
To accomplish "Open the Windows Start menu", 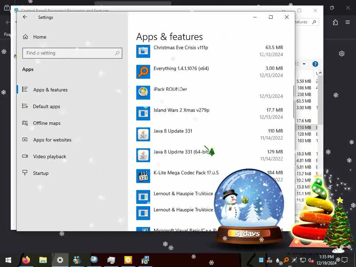I will pos(8,260).
